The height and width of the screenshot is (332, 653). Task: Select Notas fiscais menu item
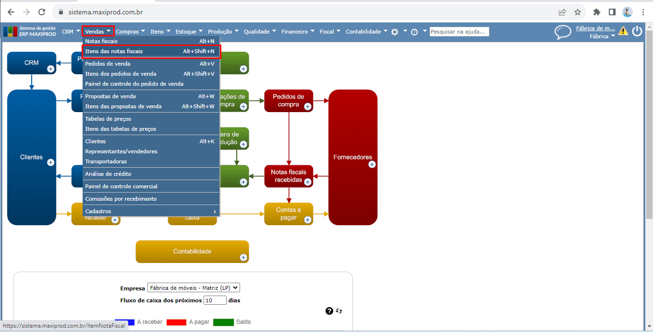(151, 41)
